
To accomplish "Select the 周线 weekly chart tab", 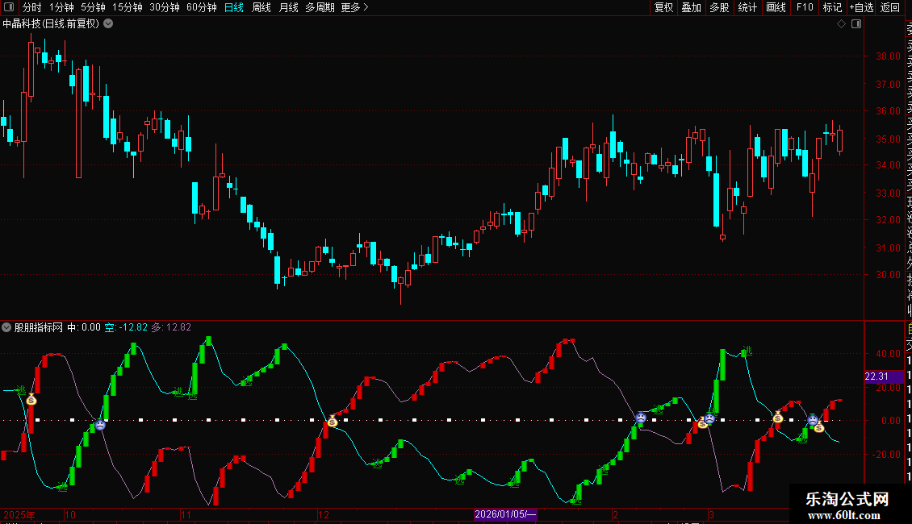I will click(x=261, y=7).
